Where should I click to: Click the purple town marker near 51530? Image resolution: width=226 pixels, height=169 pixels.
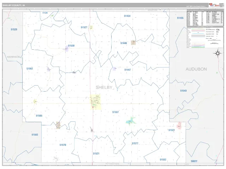(66, 49)
